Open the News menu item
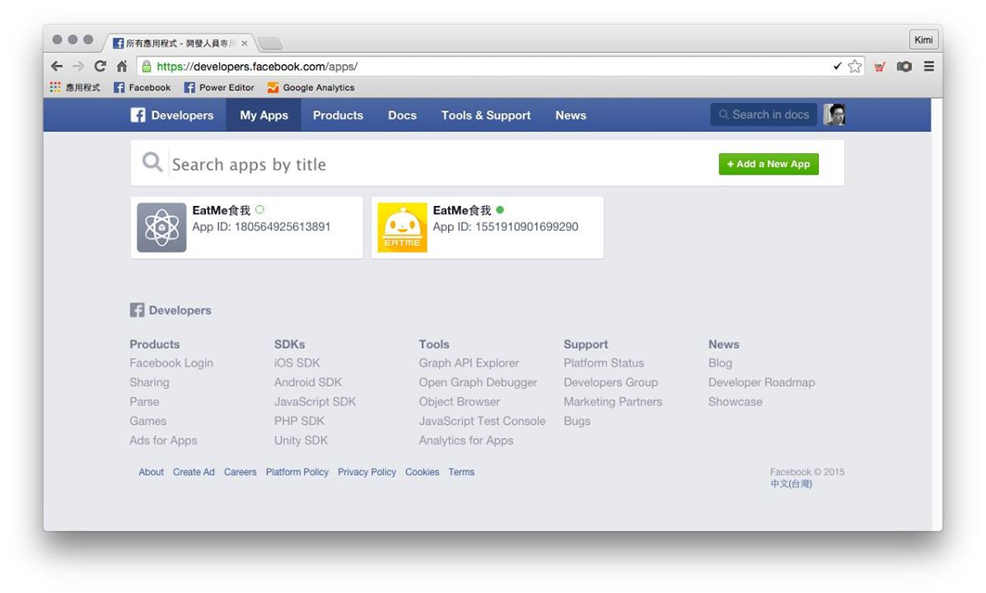This screenshot has width=986, height=593. coord(571,115)
